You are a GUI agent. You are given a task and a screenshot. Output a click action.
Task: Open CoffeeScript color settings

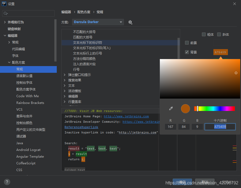pos(26,163)
